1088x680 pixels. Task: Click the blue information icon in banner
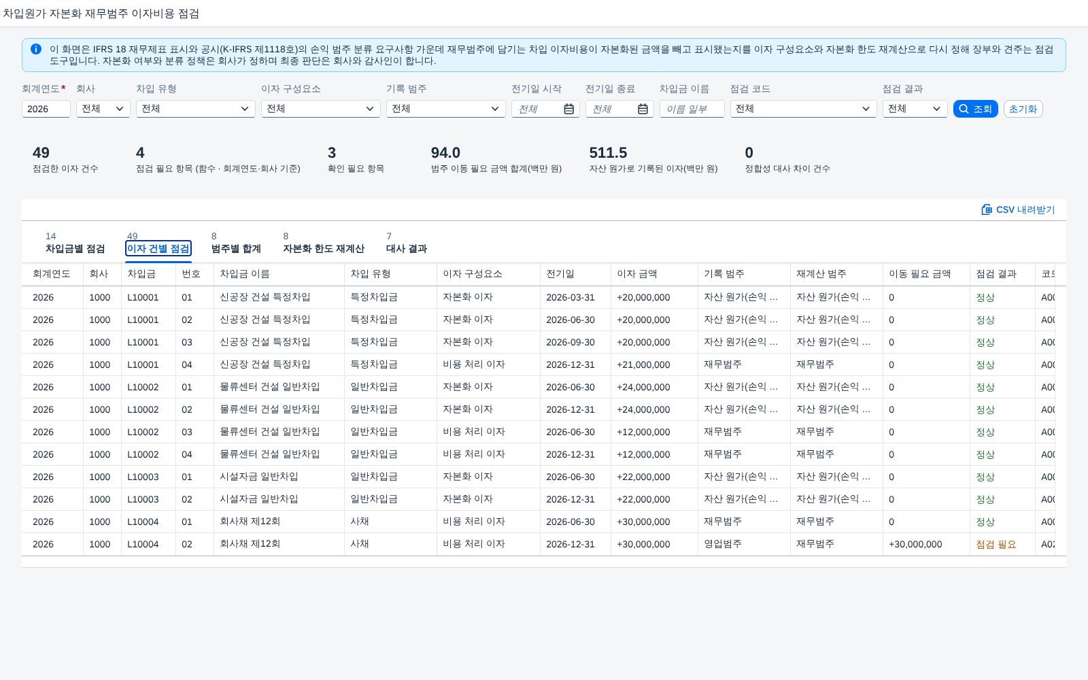click(x=36, y=49)
